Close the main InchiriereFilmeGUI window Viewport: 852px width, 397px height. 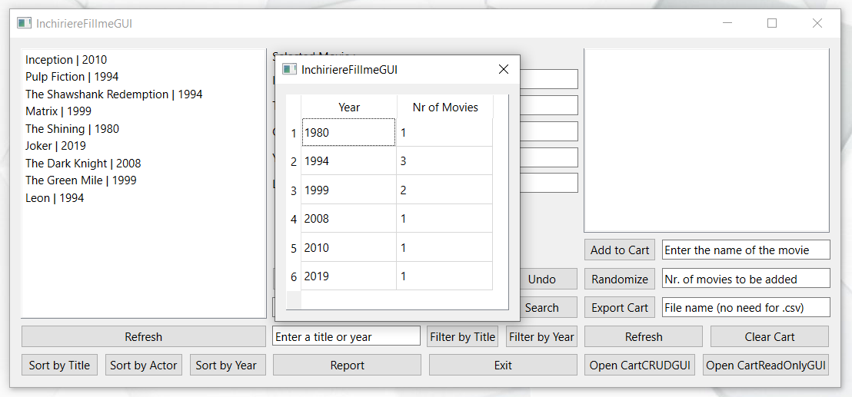pyautogui.click(x=817, y=23)
